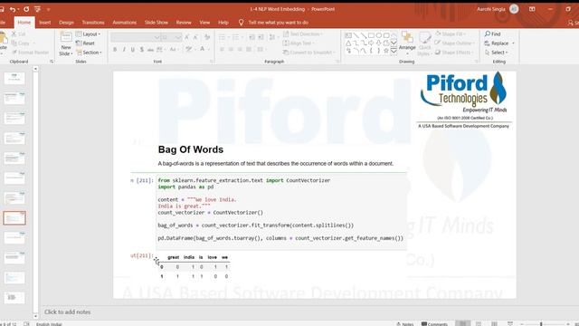This screenshot has width=579, height=326.
Task: Select the down arrow shape in gallery
Action: 378,43
